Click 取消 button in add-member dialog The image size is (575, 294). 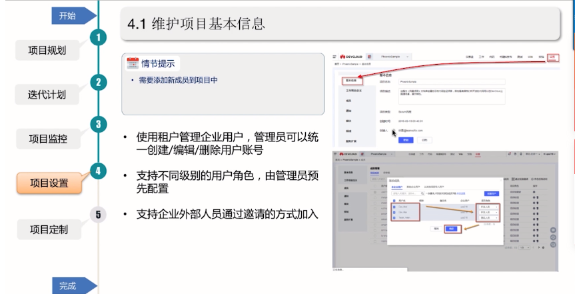(436, 229)
